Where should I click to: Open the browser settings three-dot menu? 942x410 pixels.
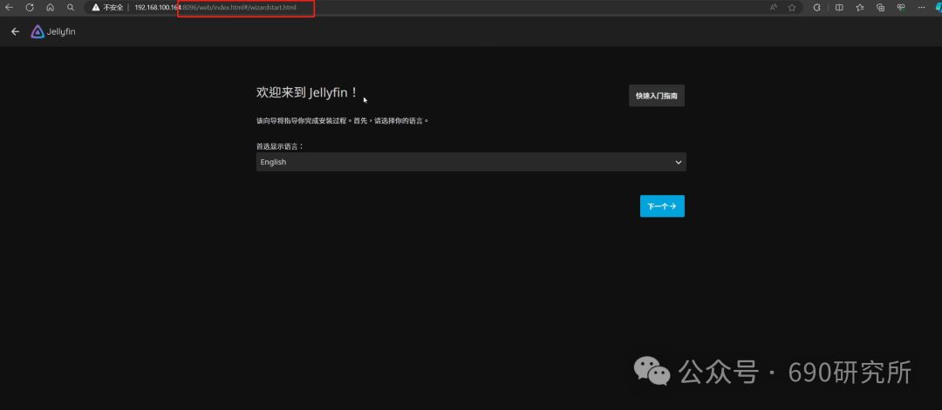922,7
